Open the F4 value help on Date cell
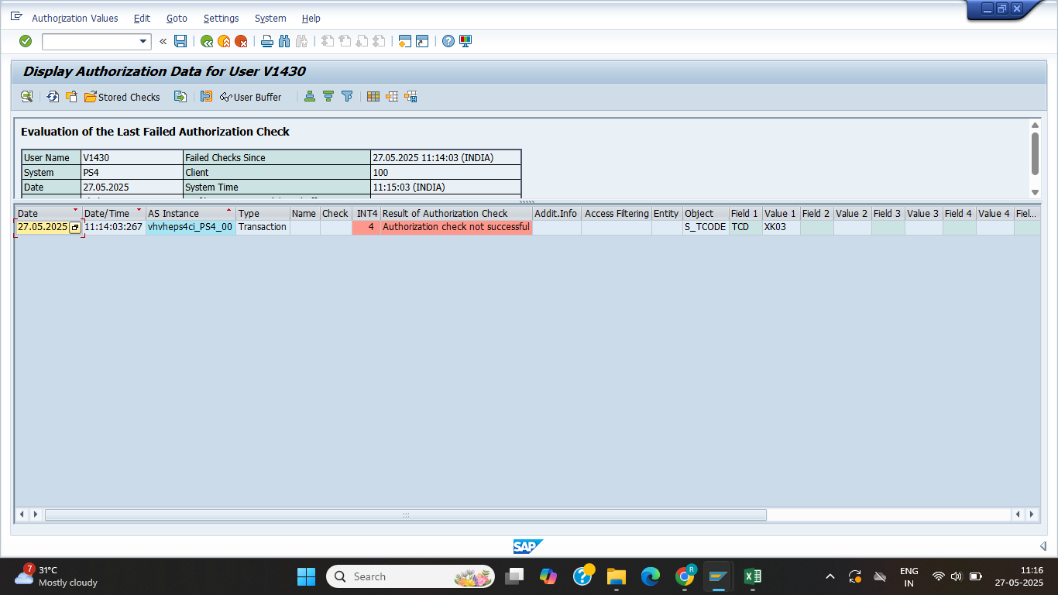 [75, 228]
